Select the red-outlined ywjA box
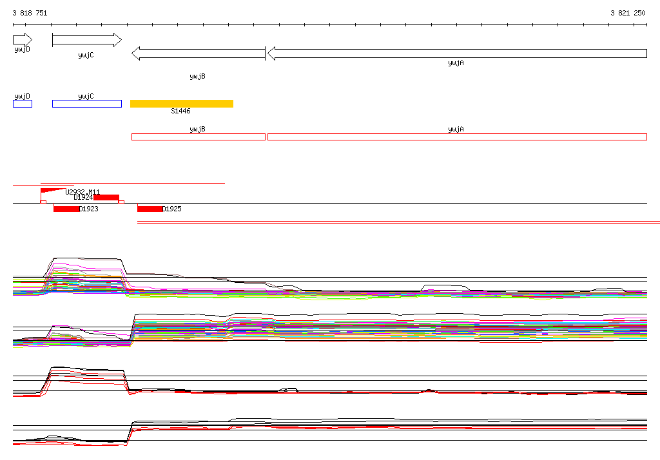 click(x=456, y=137)
